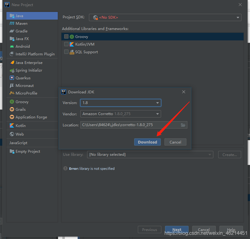
Task: Click the MicroProfile icon
Action: point(12,93)
